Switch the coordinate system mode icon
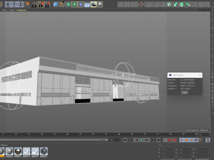This screenshot has height=160, width=214. [x=27, y=4]
